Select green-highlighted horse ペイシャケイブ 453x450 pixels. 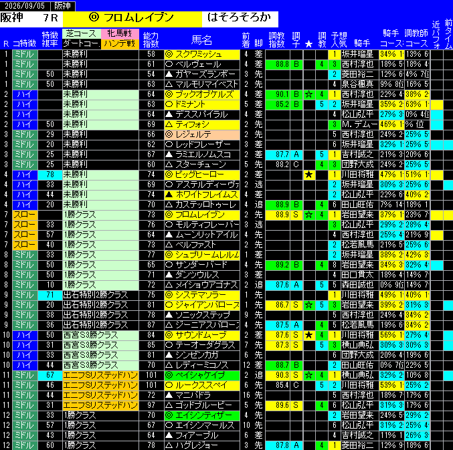coord(202,375)
